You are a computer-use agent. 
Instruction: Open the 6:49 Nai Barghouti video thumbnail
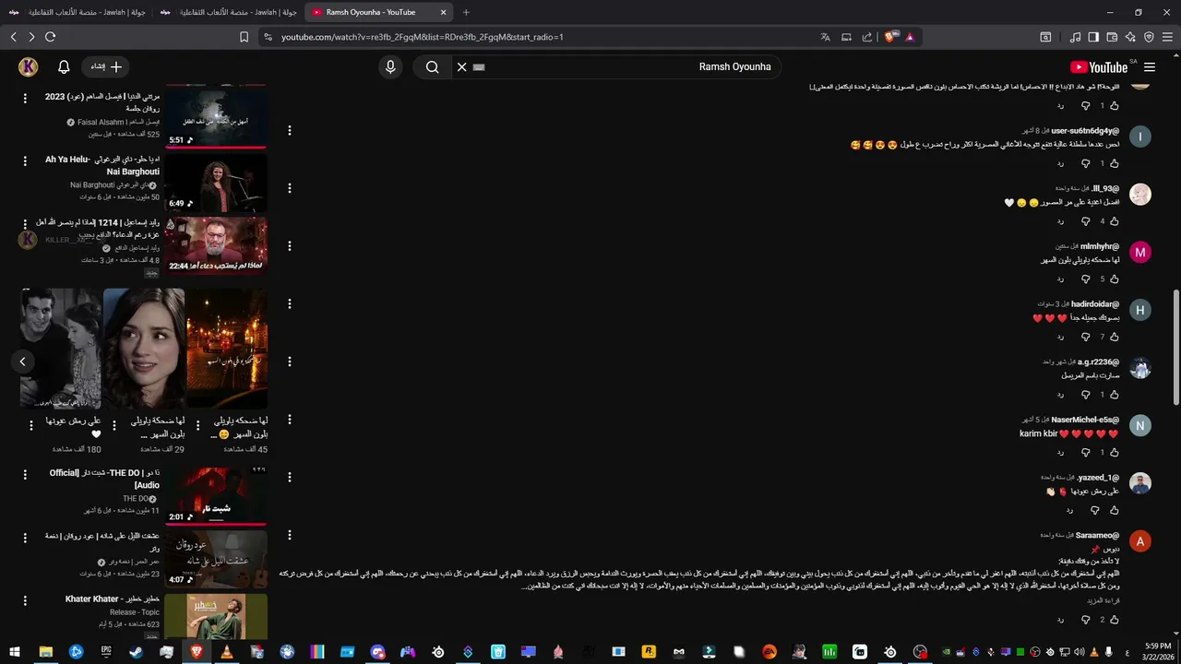pyautogui.click(x=216, y=182)
